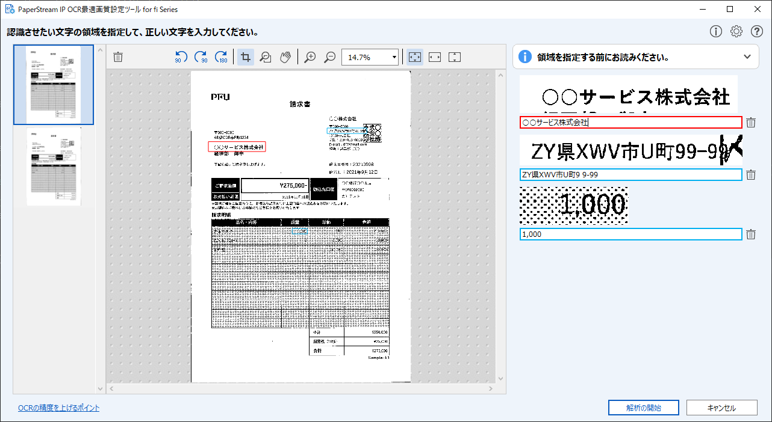Edit the 1,000 text field
The height and width of the screenshot is (422, 772).
[631, 234]
